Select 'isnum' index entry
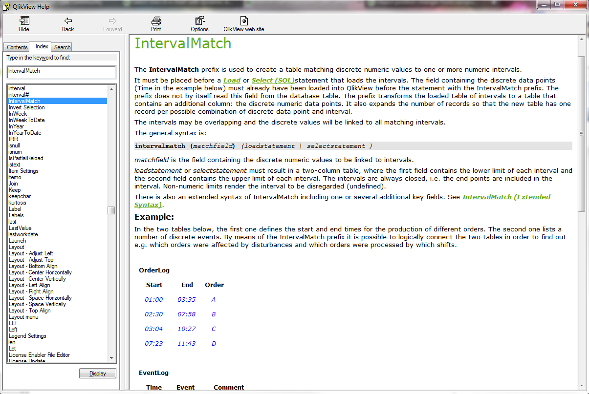The image size is (589, 394). [15, 152]
